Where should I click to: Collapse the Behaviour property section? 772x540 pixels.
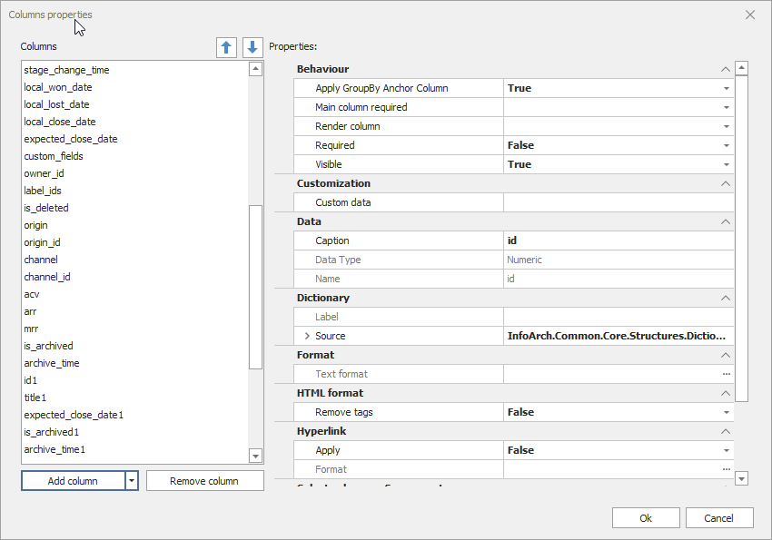point(725,69)
